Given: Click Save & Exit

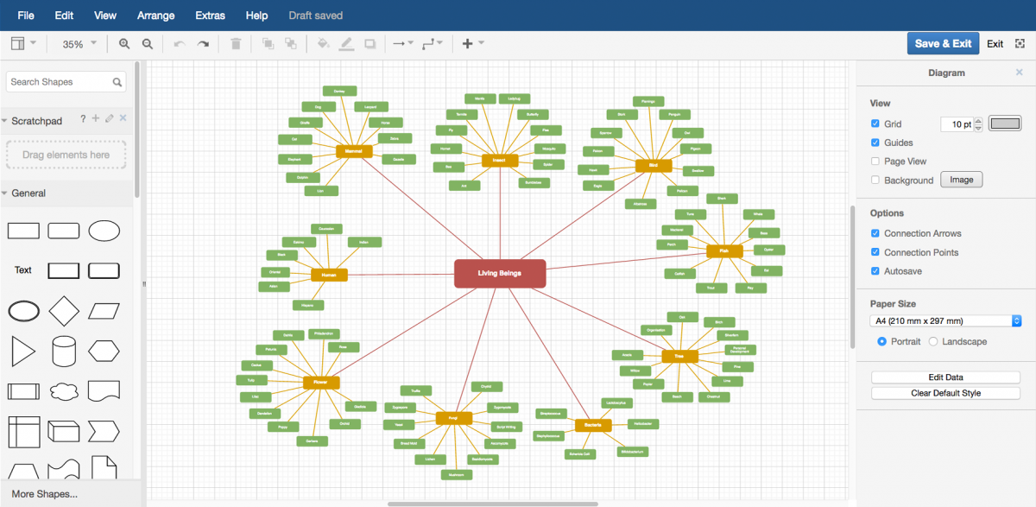Looking at the screenshot, I should 943,42.
